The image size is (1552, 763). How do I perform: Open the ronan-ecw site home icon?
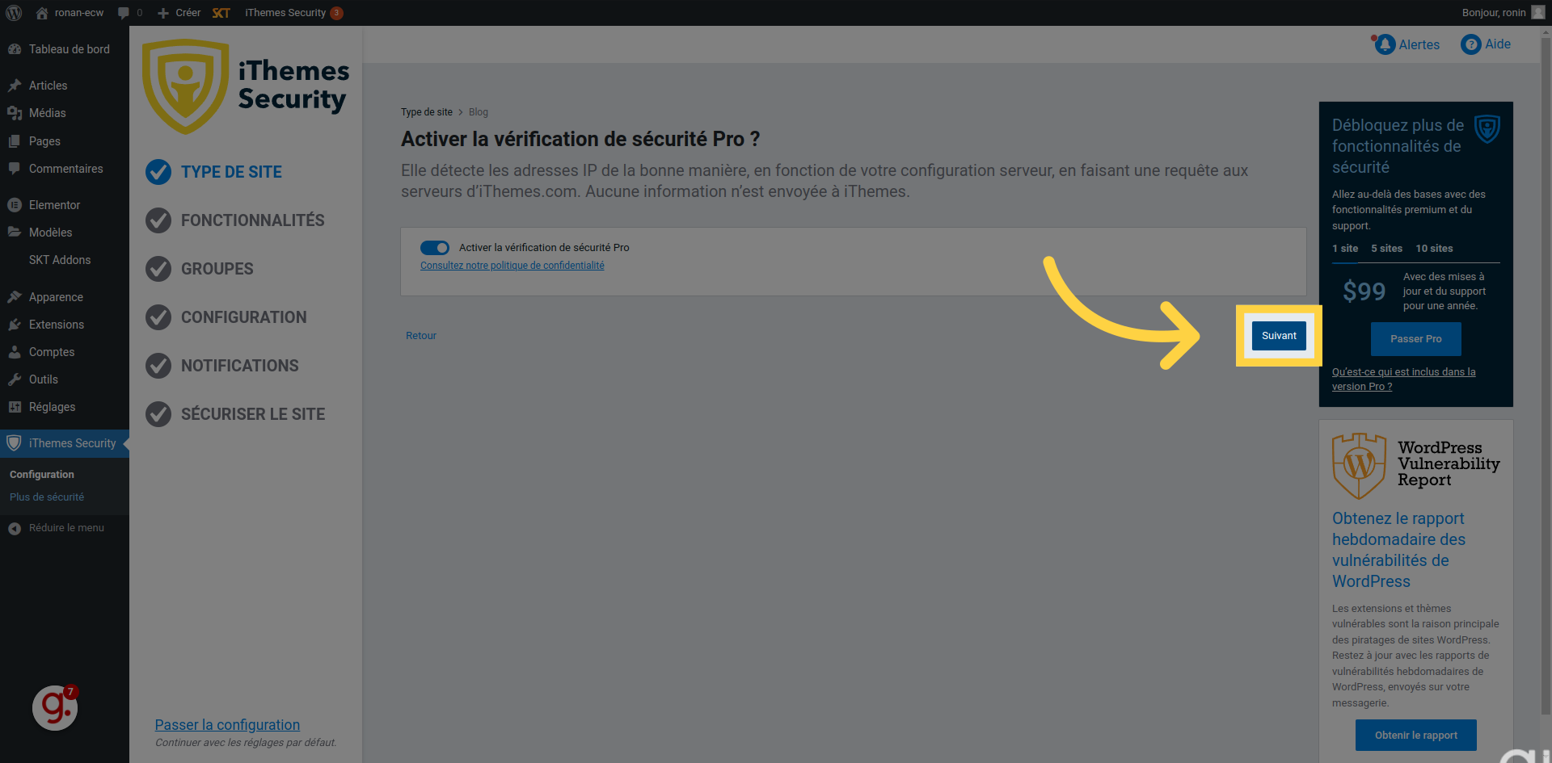(42, 13)
